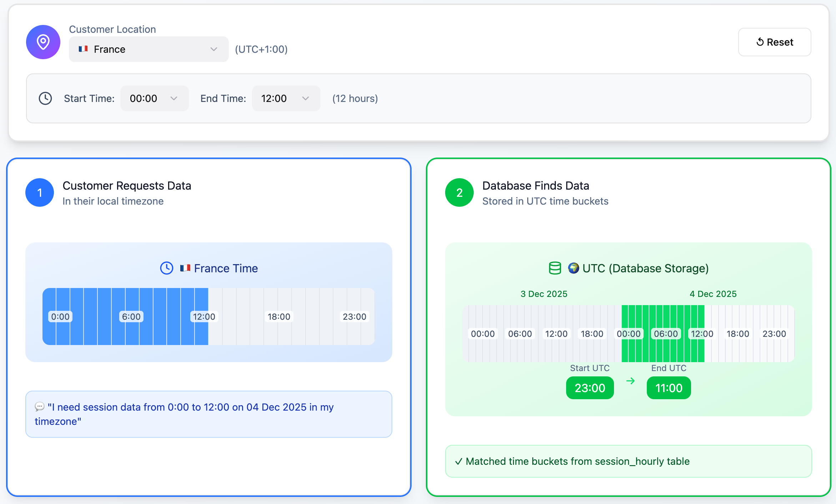Click the 18:00 marker on France timeline
836x504 pixels.
click(x=279, y=317)
